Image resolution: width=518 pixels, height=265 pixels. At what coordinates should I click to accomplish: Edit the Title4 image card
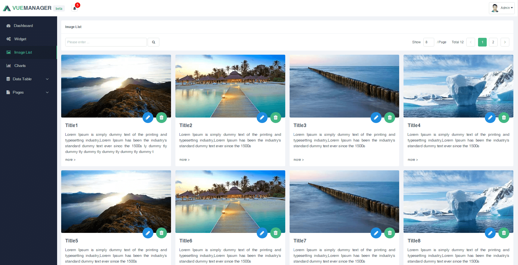click(x=490, y=118)
